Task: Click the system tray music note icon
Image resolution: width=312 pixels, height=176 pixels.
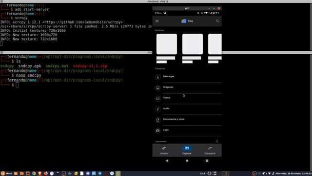Action: coord(273,174)
